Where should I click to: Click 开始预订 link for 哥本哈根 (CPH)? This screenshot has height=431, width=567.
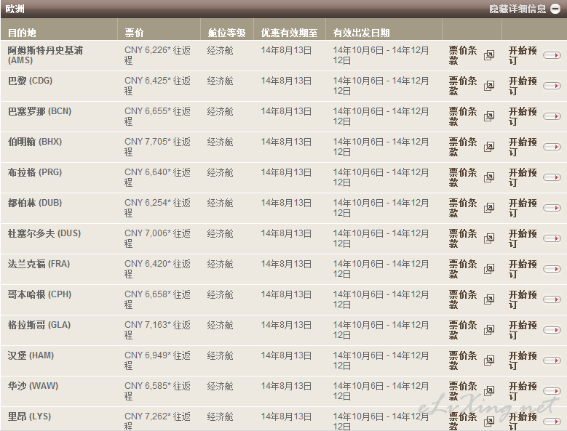(x=523, y=299)
